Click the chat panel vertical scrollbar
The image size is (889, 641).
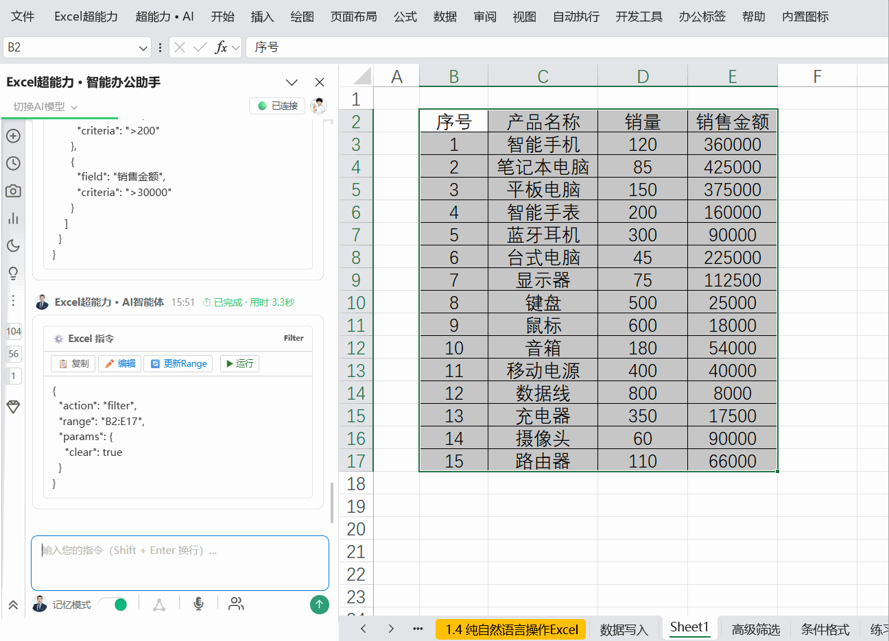[x=332, y=503]
